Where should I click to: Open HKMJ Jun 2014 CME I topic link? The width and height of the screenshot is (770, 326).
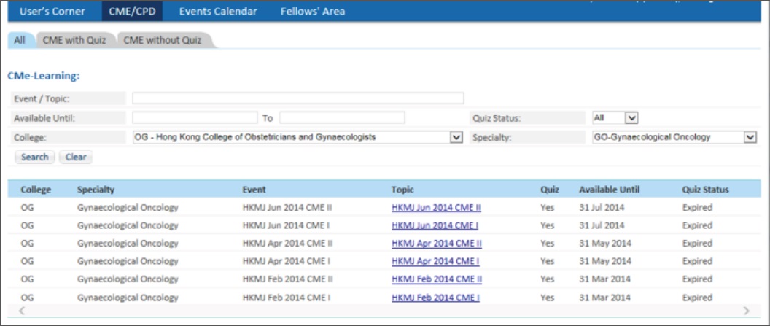[435, 225]
